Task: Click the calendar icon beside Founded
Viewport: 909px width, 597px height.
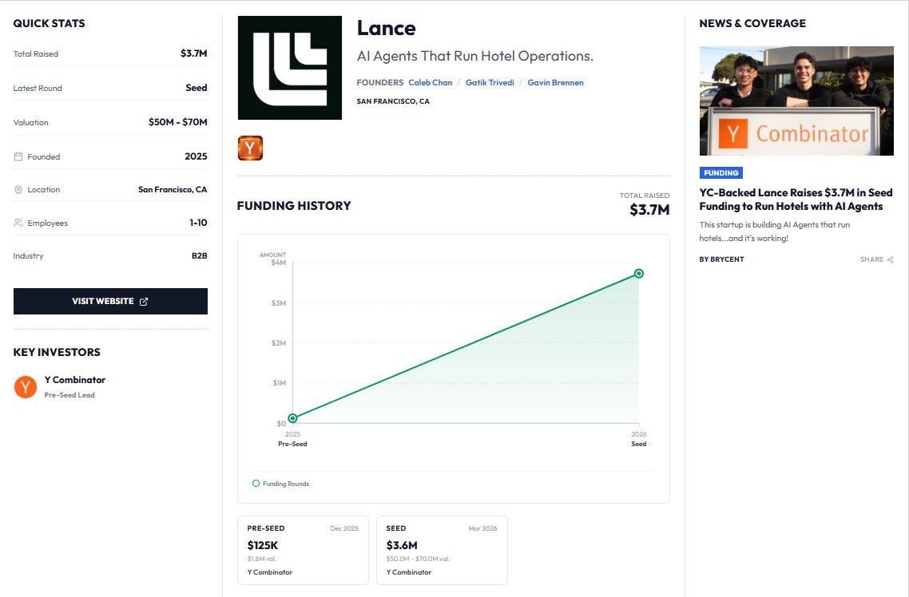Action: tap(18, 156)
